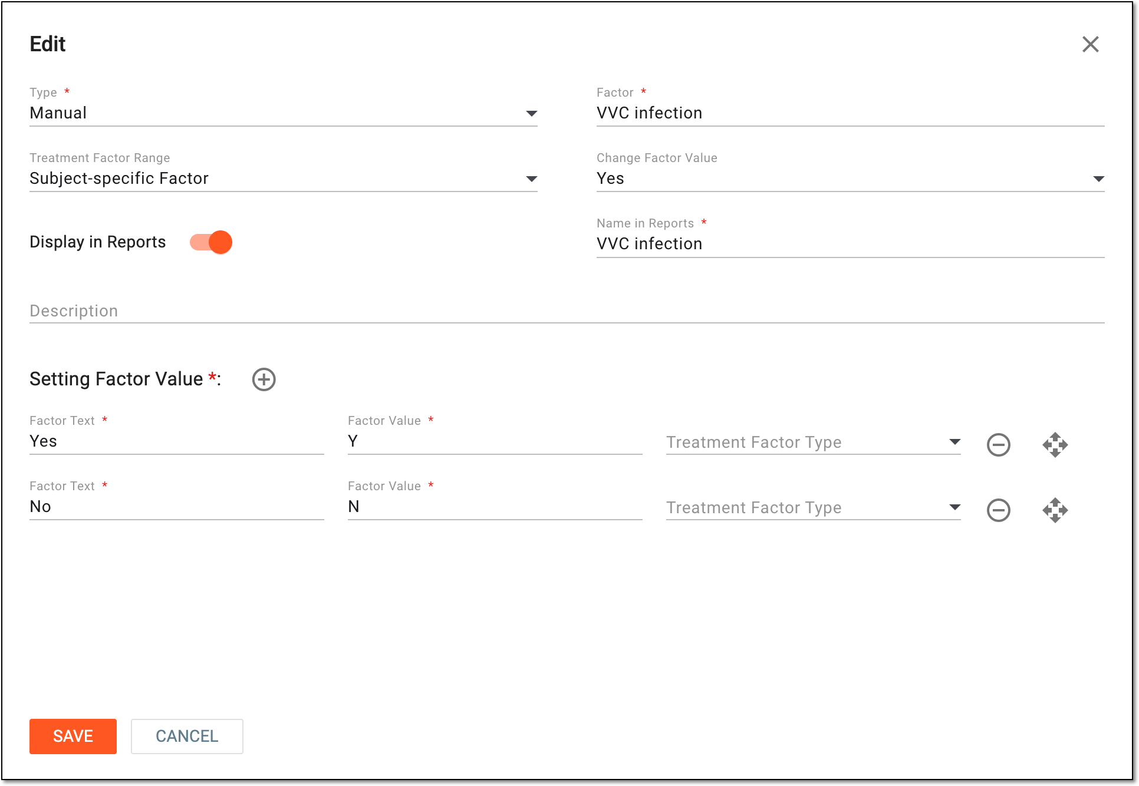Open the Type dropdown showing Manual
Viewport: 1139px width, 786px height.
(x=283, y=113)
